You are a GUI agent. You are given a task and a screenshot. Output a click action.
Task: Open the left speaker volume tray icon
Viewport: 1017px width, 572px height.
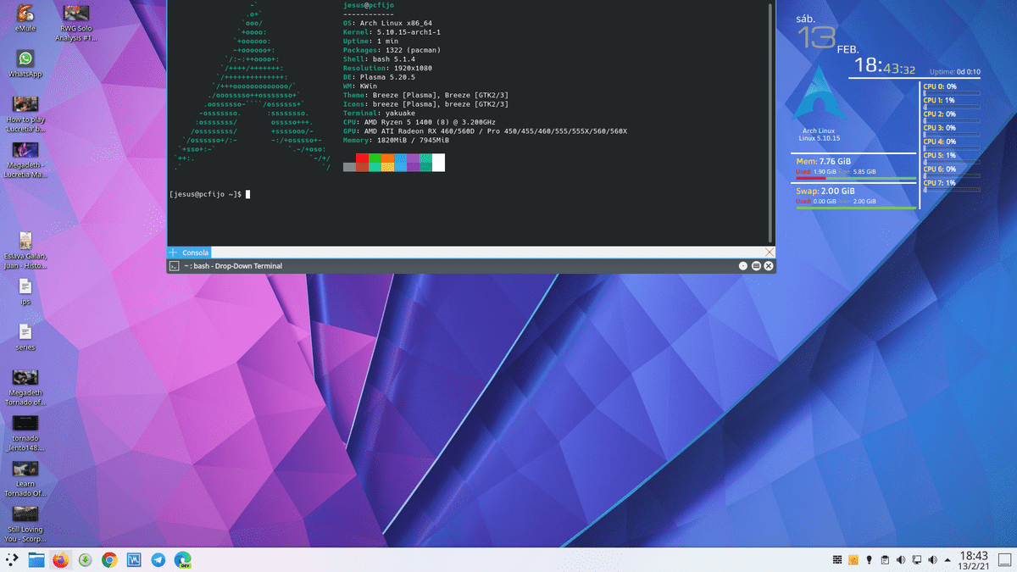pos(901,559)
